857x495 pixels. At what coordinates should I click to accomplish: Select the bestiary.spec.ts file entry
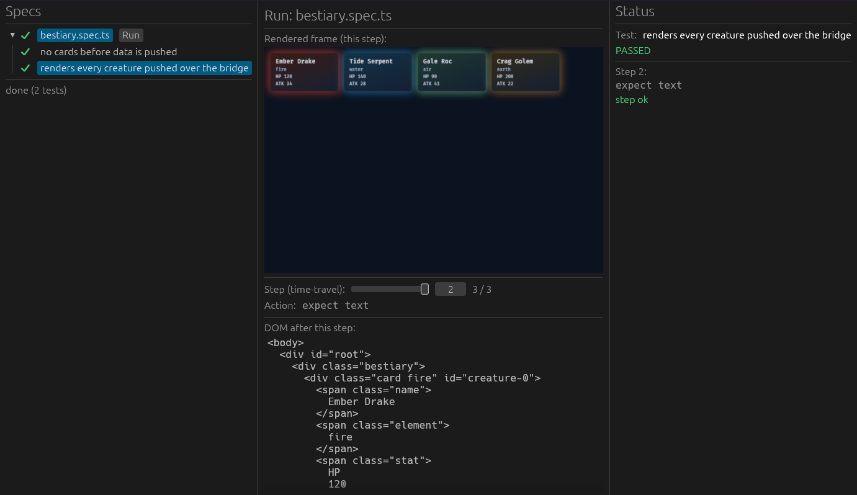tap(75, 35)
